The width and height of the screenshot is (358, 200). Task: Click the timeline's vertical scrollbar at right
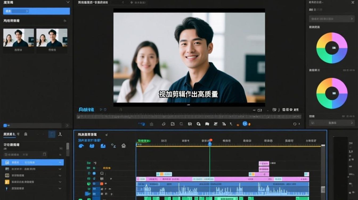323,171
